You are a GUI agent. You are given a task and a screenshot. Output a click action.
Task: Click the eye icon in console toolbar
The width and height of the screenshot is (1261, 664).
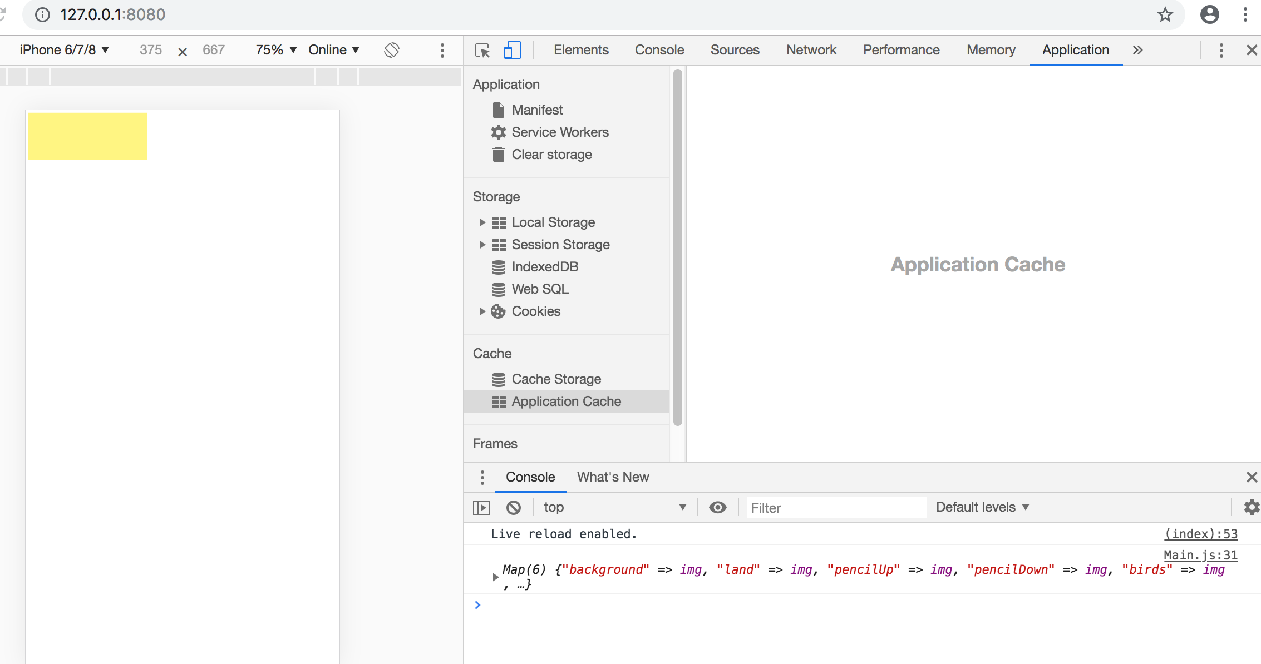(x=716, y=507)
